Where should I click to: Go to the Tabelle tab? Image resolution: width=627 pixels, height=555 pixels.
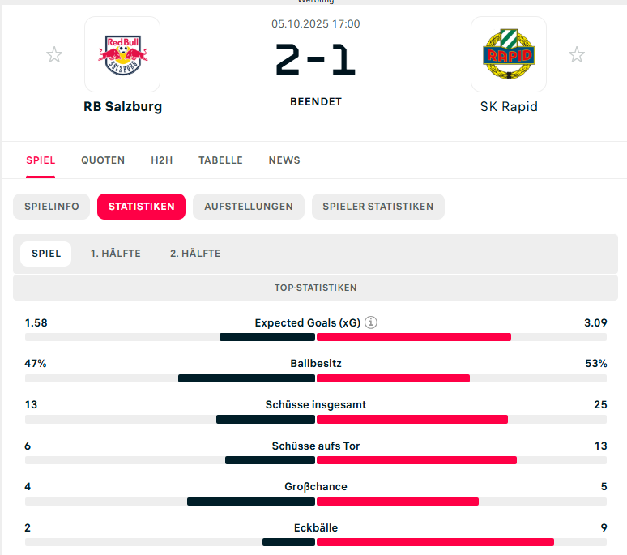point(220,160)
